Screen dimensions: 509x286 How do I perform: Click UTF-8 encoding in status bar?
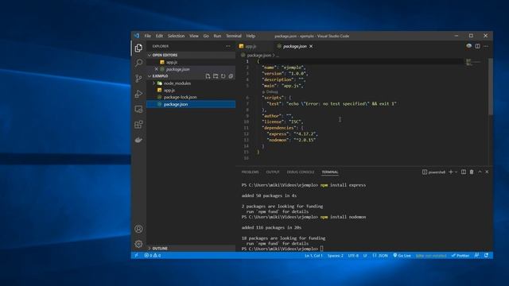pos(353,256)
